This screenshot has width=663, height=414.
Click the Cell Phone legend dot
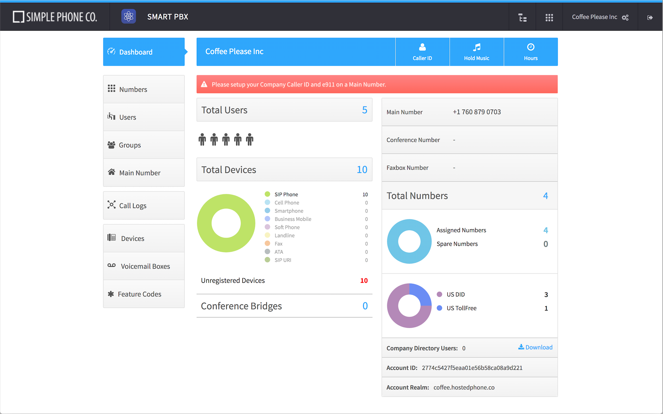[x=267, y=202]
